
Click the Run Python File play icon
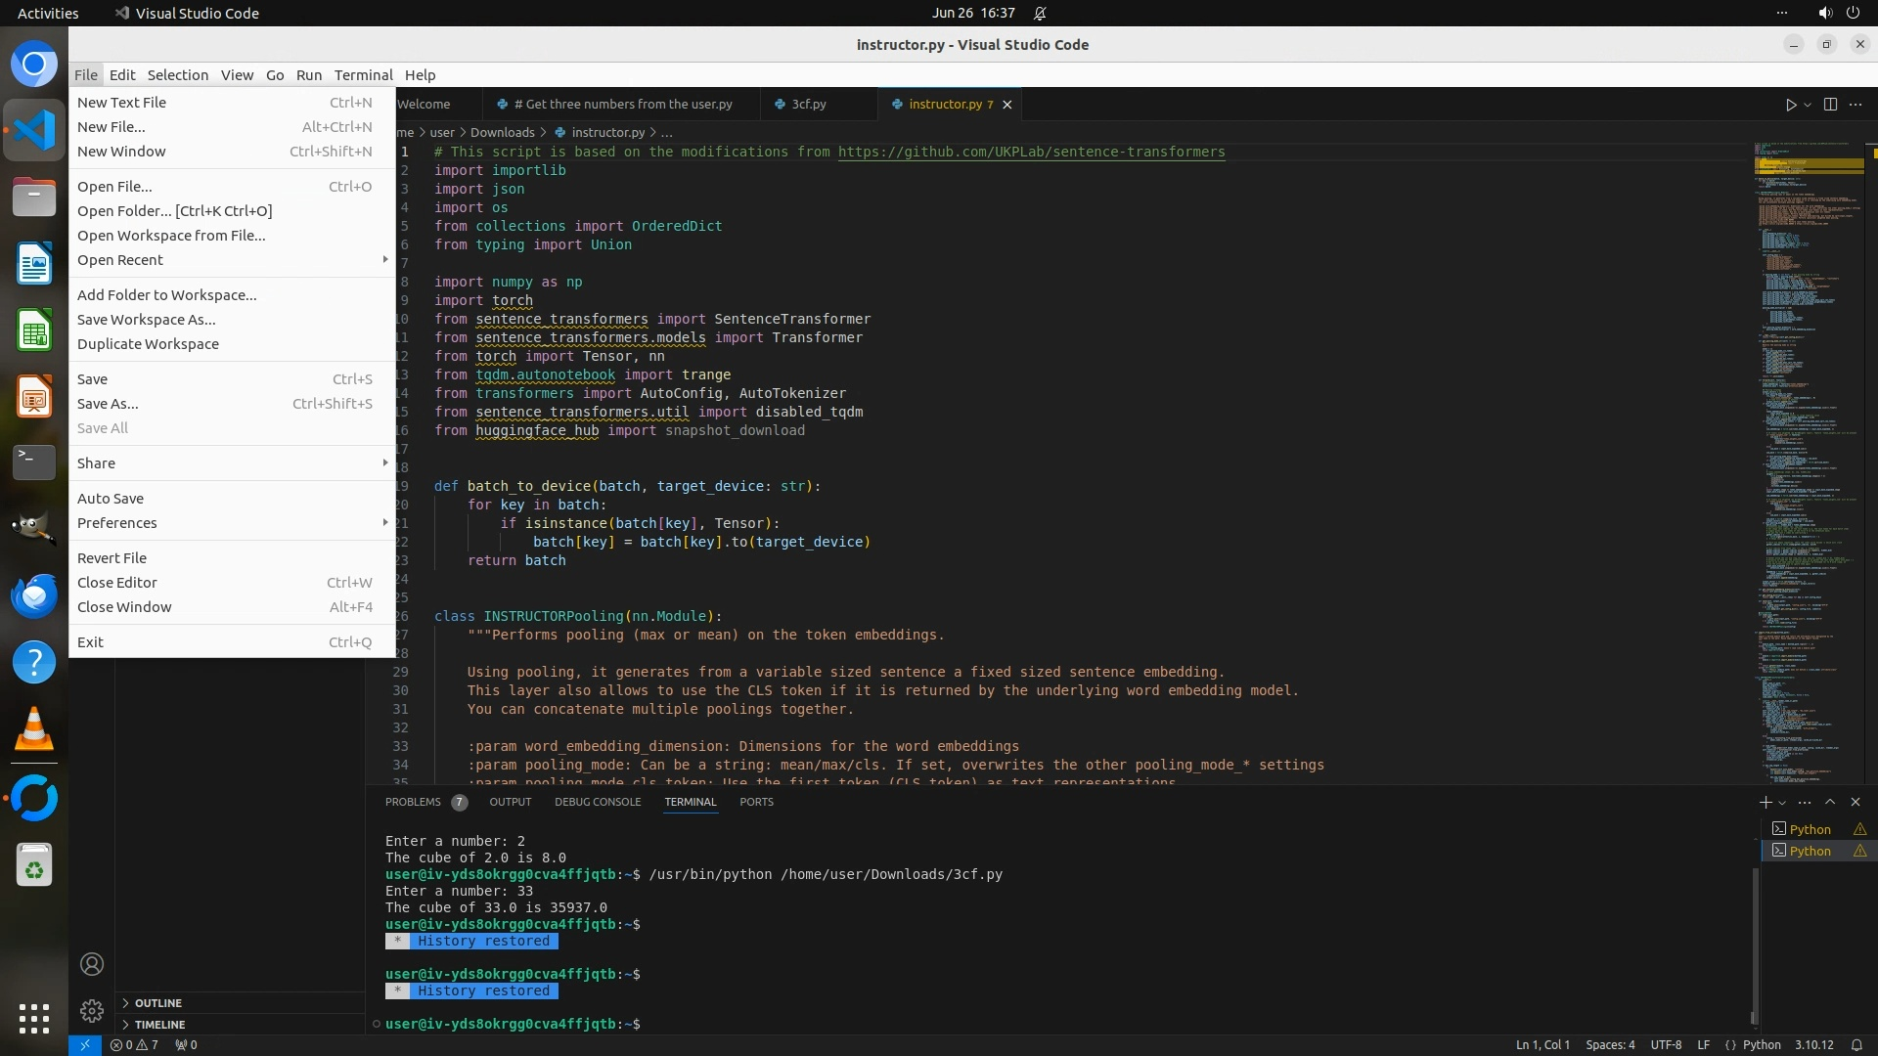pyautogui.click(x=1790, y=105)
